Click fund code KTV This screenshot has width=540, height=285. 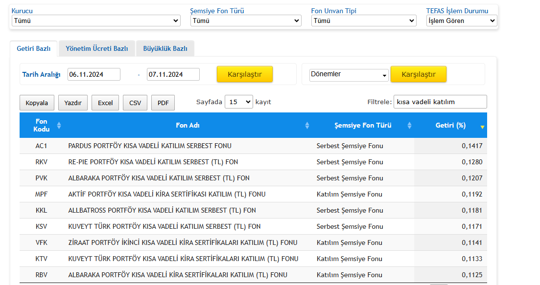tap(41, 259)
